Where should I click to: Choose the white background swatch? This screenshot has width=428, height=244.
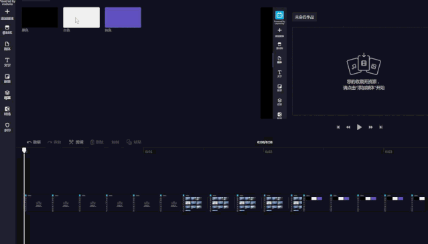81,17
